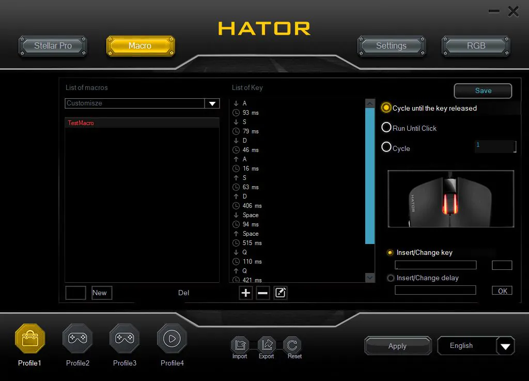
Task: Select the key-up Q row
Action: click(x=298, y=271)
